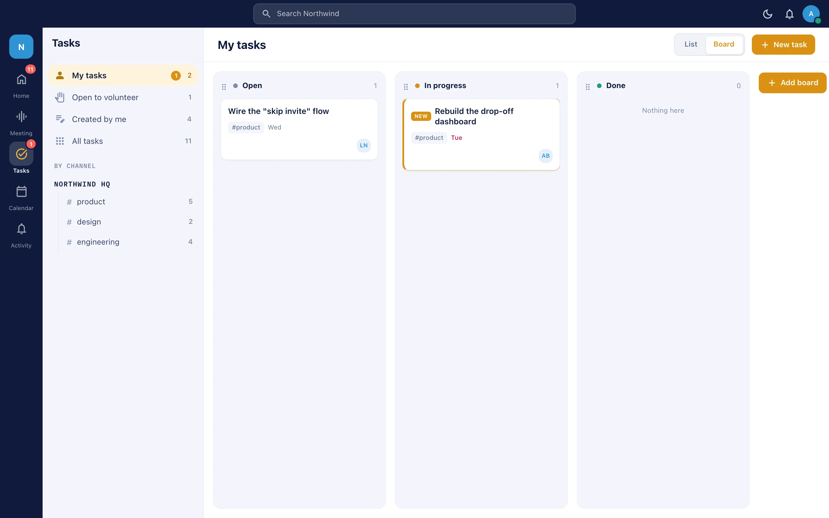Click the Done column title
This screenshot has height=518, width=829.
[x=616, y=86]
